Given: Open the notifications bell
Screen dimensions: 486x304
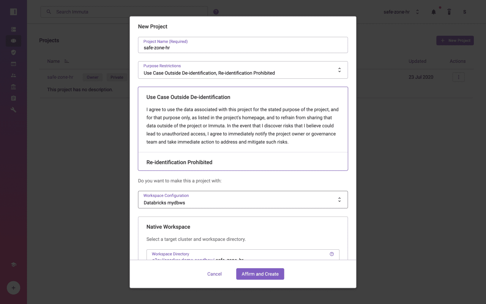Looking at the screenshot, I should click(434, 12).
